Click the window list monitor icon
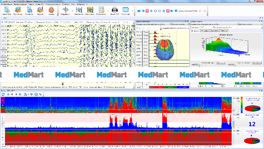The image size is (264, 149). tap(126, 10)
